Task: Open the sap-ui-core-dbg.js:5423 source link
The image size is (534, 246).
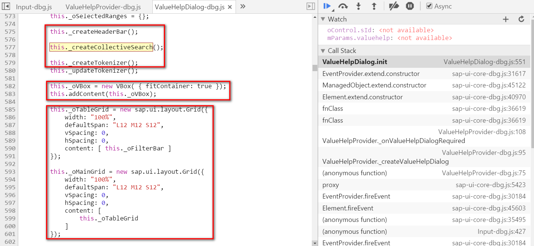Action: point(491,185)
